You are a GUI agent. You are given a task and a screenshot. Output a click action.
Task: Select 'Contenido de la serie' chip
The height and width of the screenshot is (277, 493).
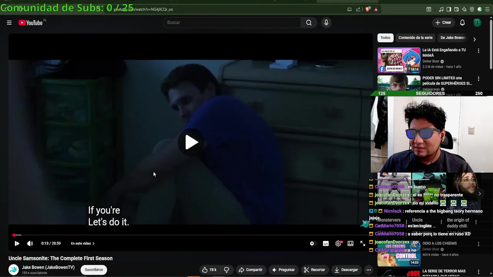[x=415, y=38]
